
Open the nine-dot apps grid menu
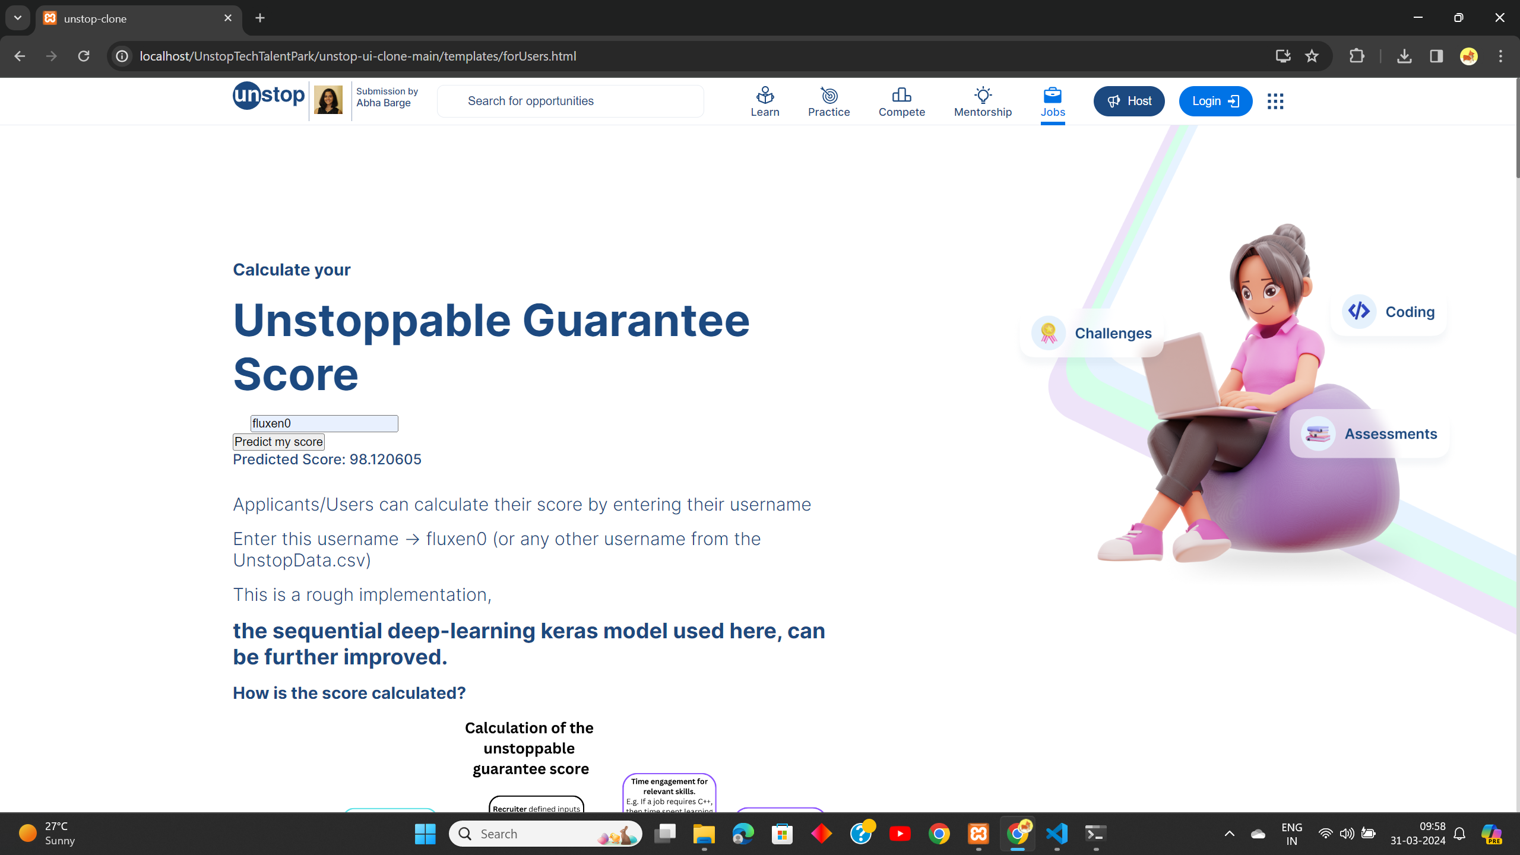coord(1275,101)
